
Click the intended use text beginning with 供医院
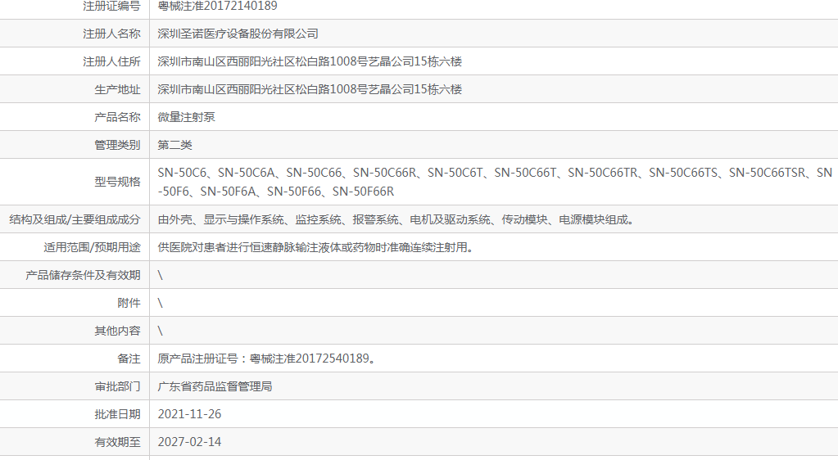tap(315, 247)
